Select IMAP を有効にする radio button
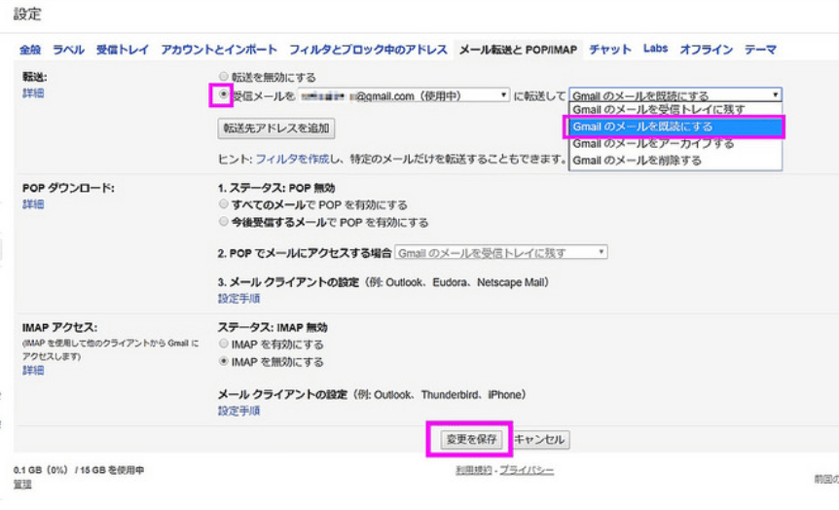The image size is (839, 510). 224,344
